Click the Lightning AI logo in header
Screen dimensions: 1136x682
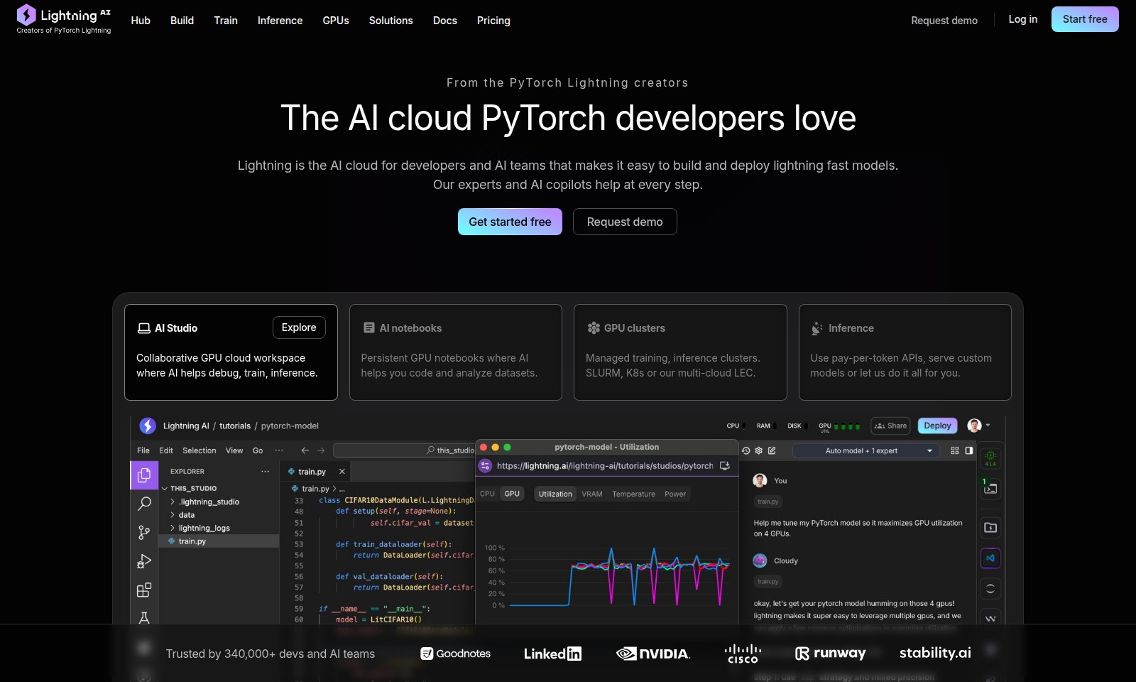[x=64, y=19]
